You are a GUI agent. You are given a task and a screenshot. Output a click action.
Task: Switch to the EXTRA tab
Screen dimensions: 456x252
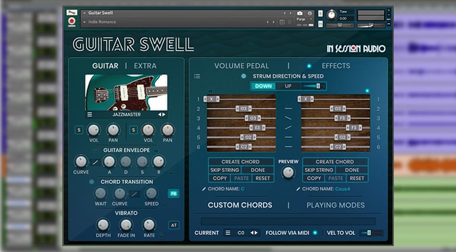145,66
